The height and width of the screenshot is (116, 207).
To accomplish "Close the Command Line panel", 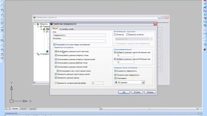I will pos(201,113).
